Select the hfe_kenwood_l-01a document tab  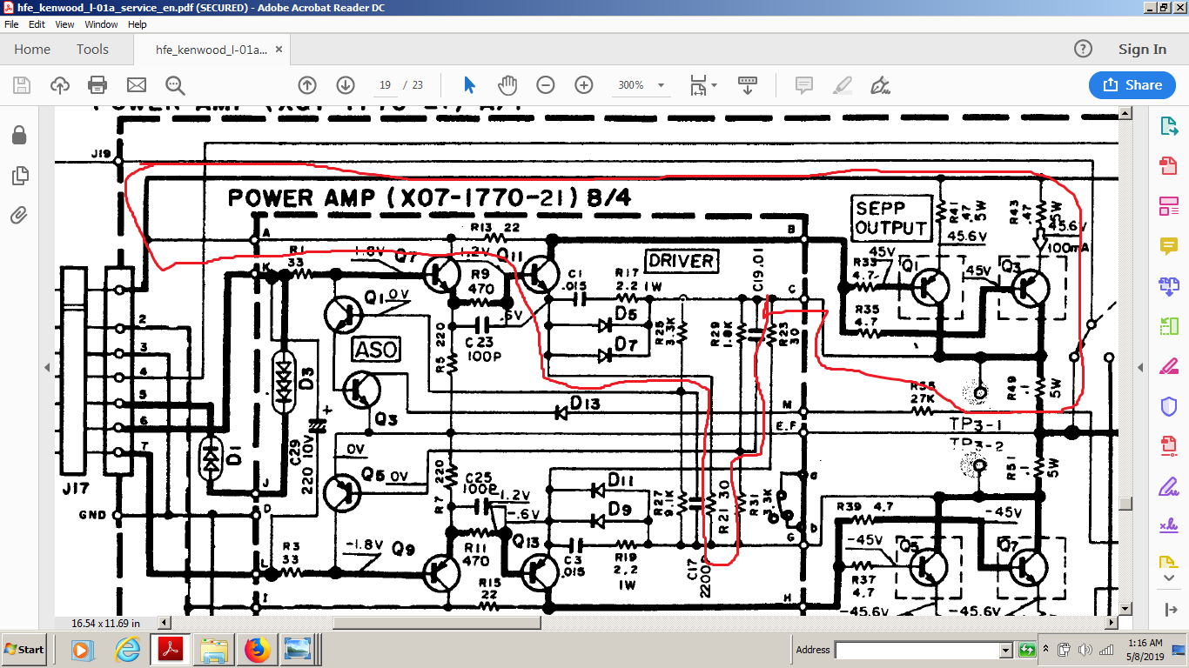[212, 50]
